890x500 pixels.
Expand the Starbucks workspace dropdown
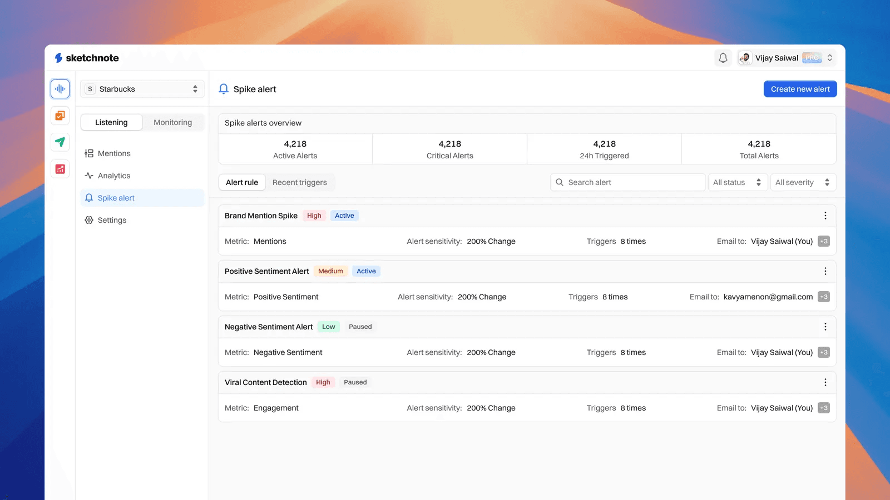click(x=142, y=89)
